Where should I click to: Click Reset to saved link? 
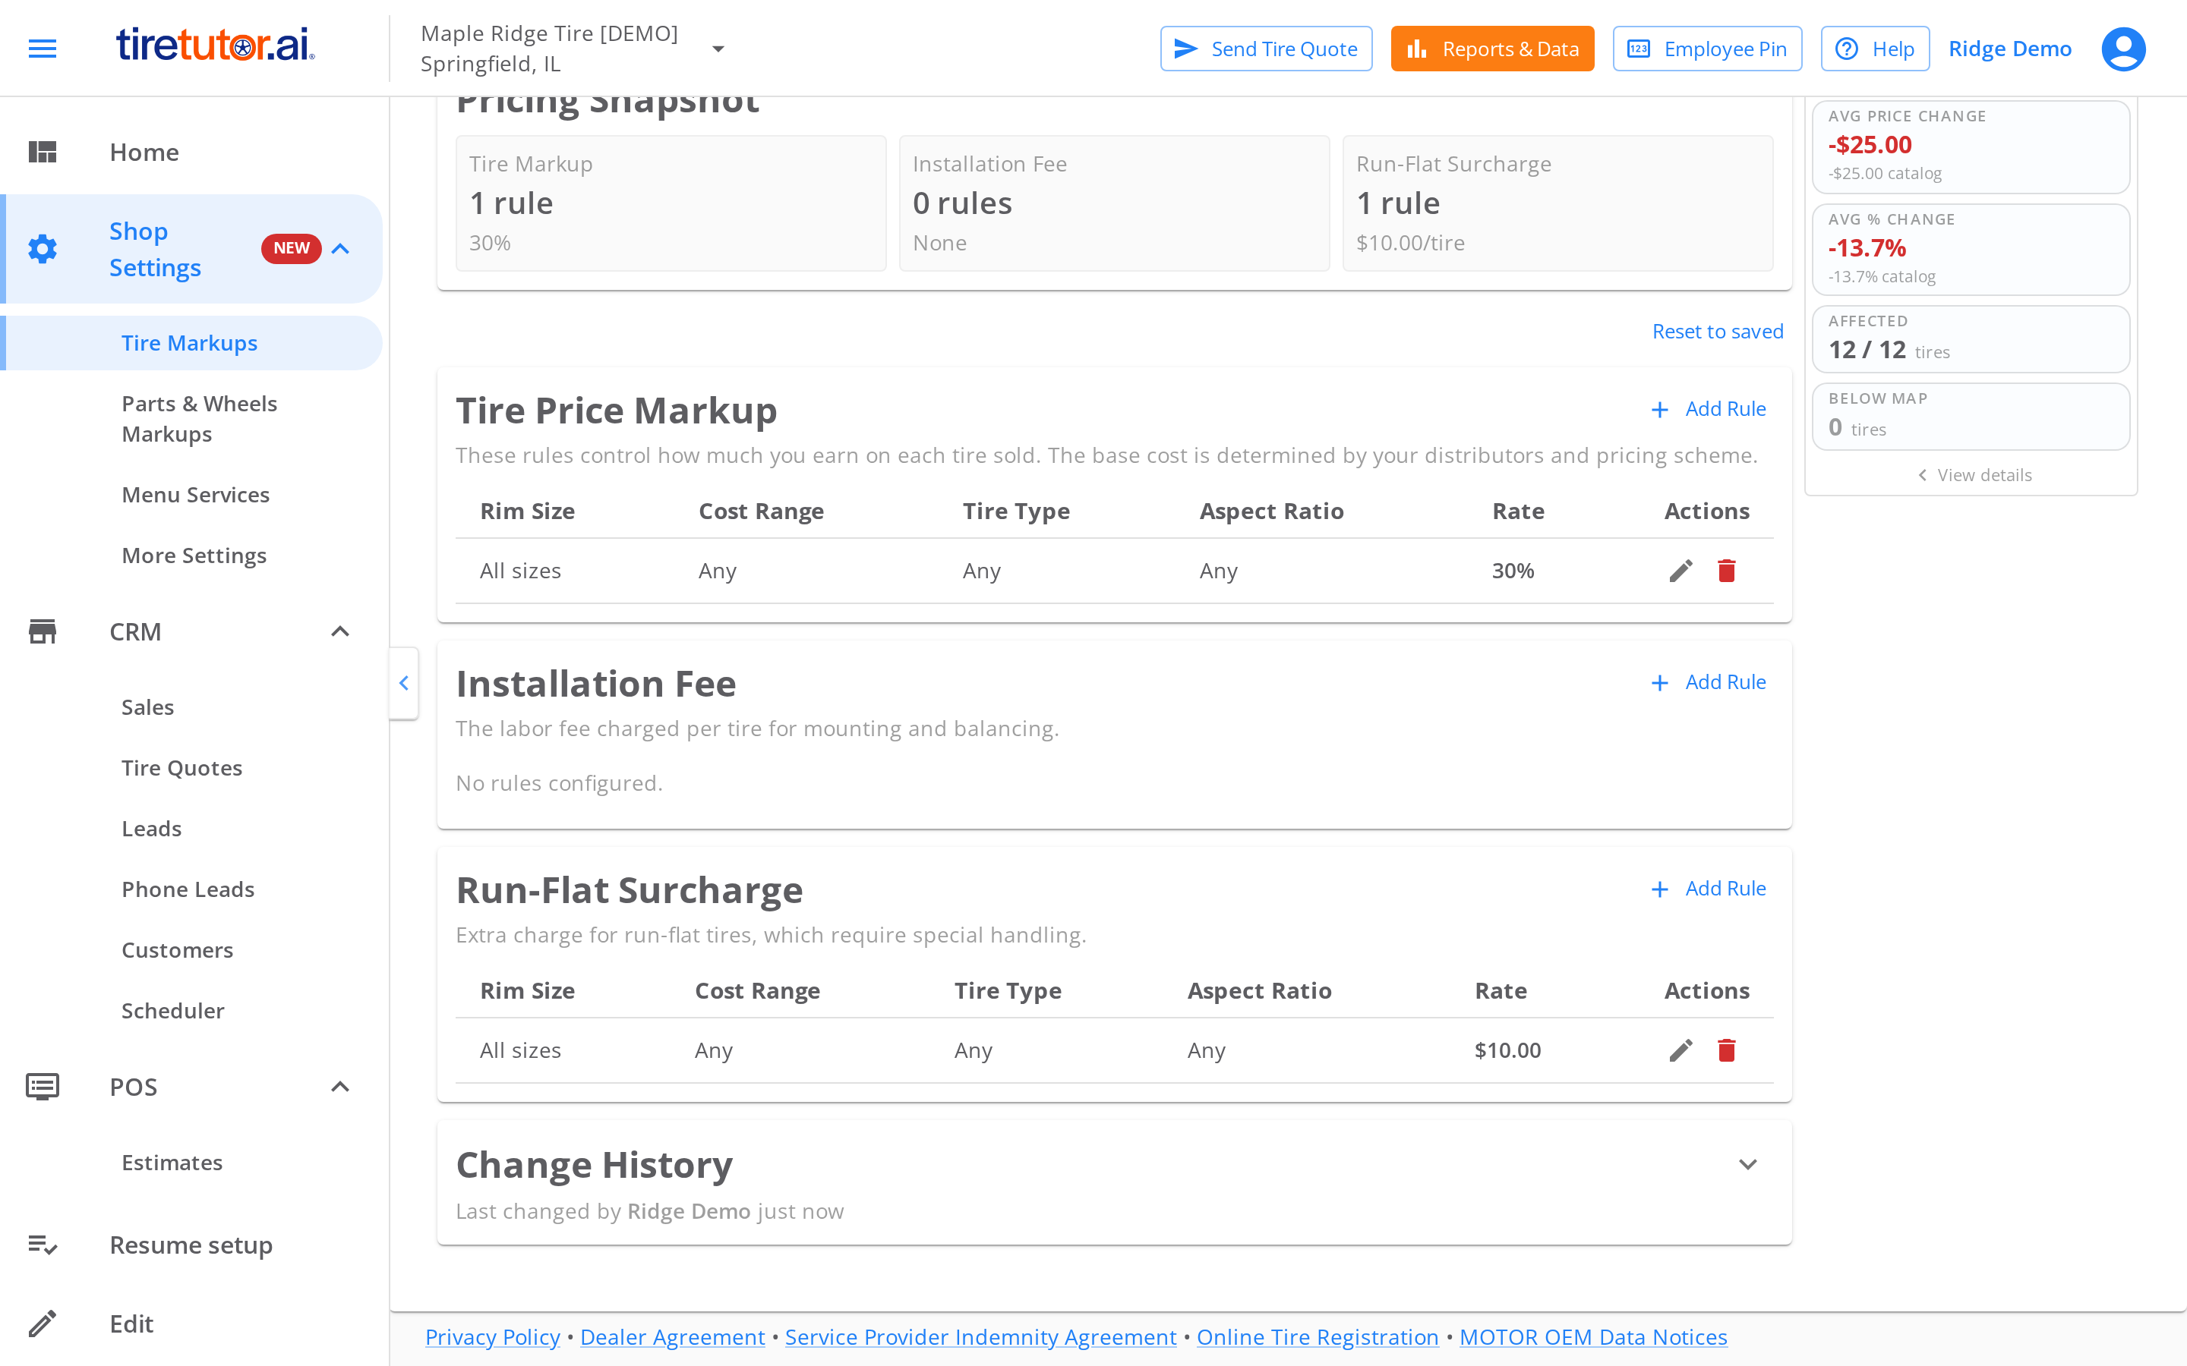(1718, 332)
